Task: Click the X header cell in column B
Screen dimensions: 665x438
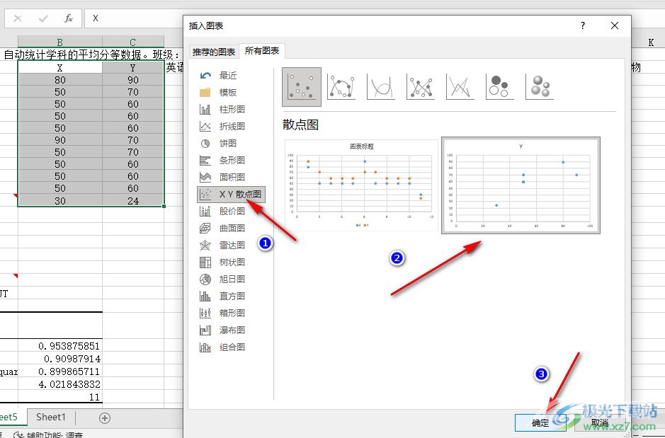Action: 59,68
